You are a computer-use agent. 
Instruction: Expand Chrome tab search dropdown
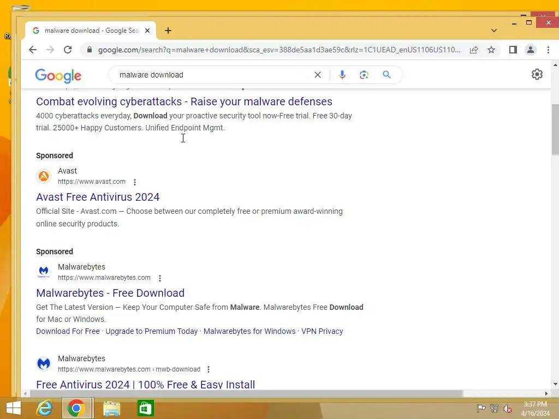(x=493, y=31)
